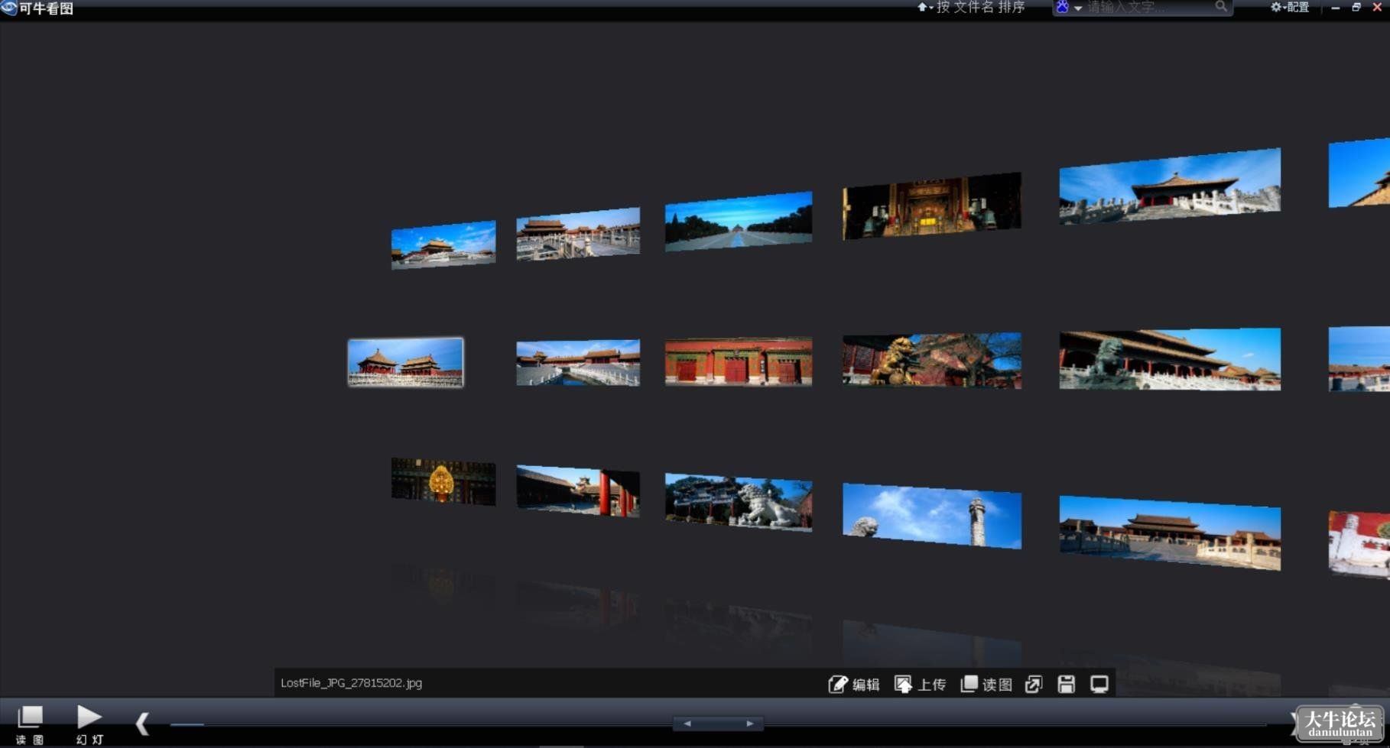Click the monitor icon in the photo toolbar
1390x748 pixels.
[1099, 685]
